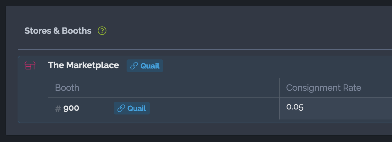Image resolution: width=392 pixels, height=142 pixels.
Task: Select The Marketplace store name
Action: (x=84, y=65)
